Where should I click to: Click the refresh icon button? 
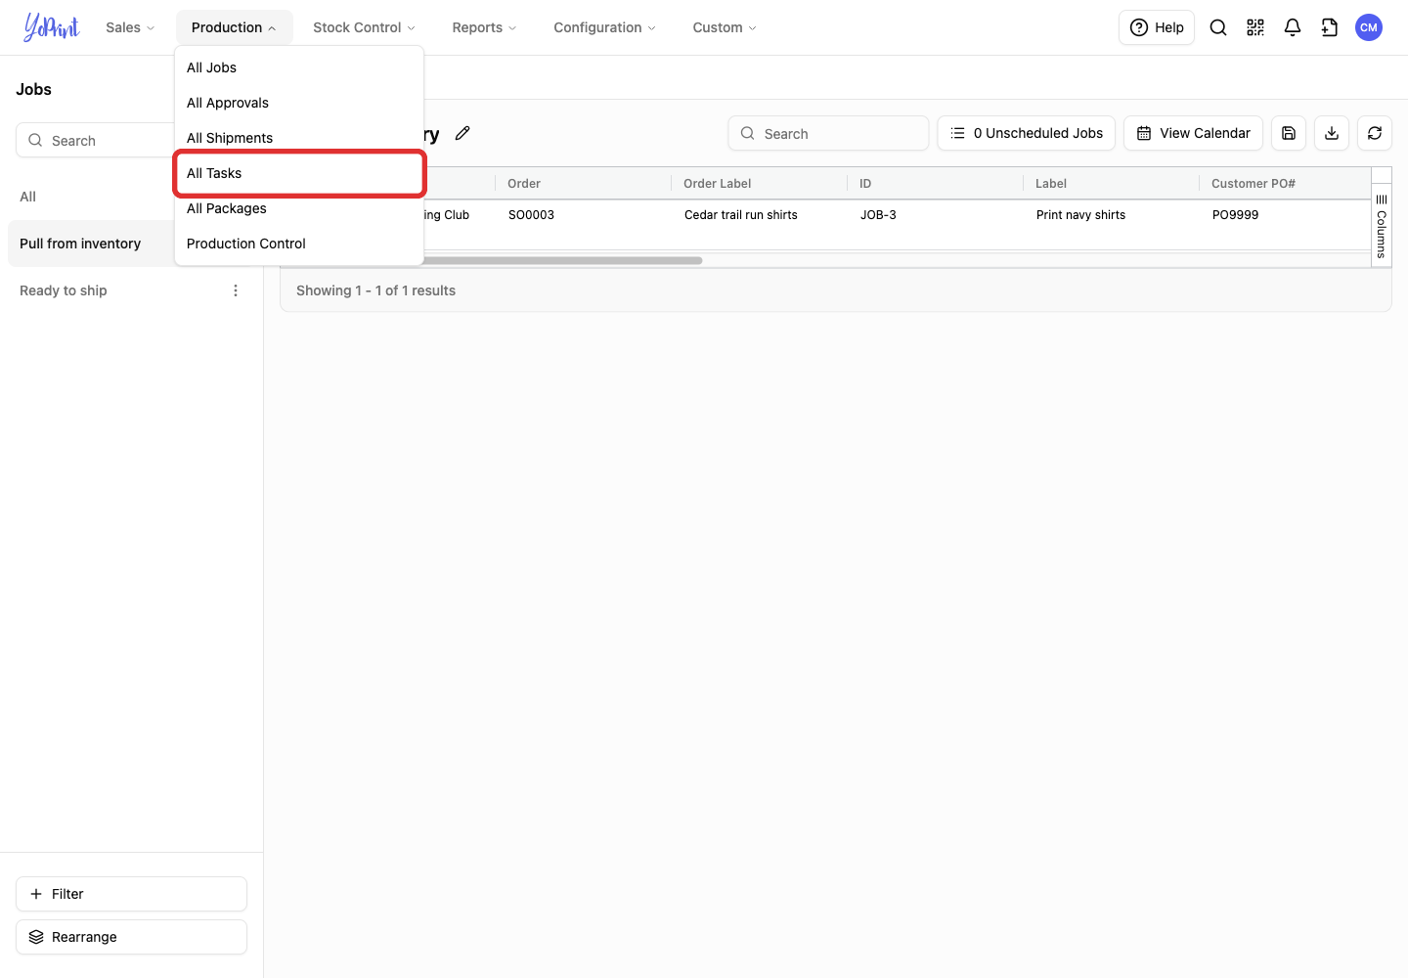(1375, 133)
